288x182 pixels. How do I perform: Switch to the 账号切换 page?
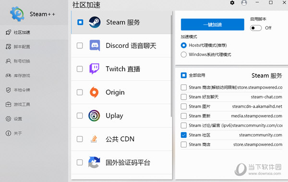[34, 61]
